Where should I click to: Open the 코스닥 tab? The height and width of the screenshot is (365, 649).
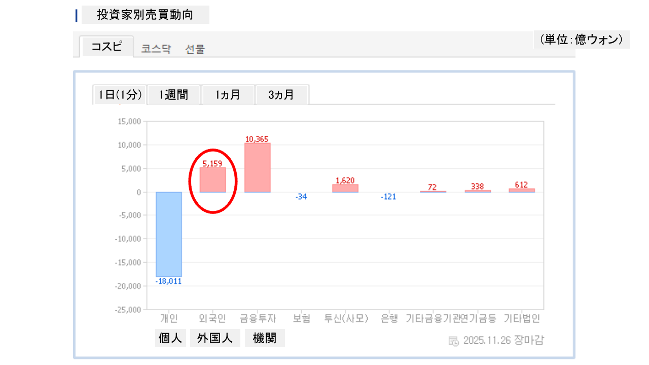click(x=156, y=49)
